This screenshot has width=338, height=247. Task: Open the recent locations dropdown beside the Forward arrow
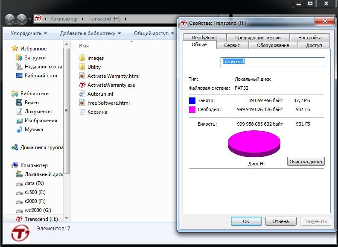(30, 19)
